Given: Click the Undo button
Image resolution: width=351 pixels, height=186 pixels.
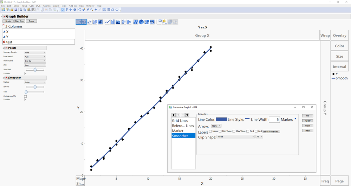Looking at the screenshot, I should (x=8, y=21).
